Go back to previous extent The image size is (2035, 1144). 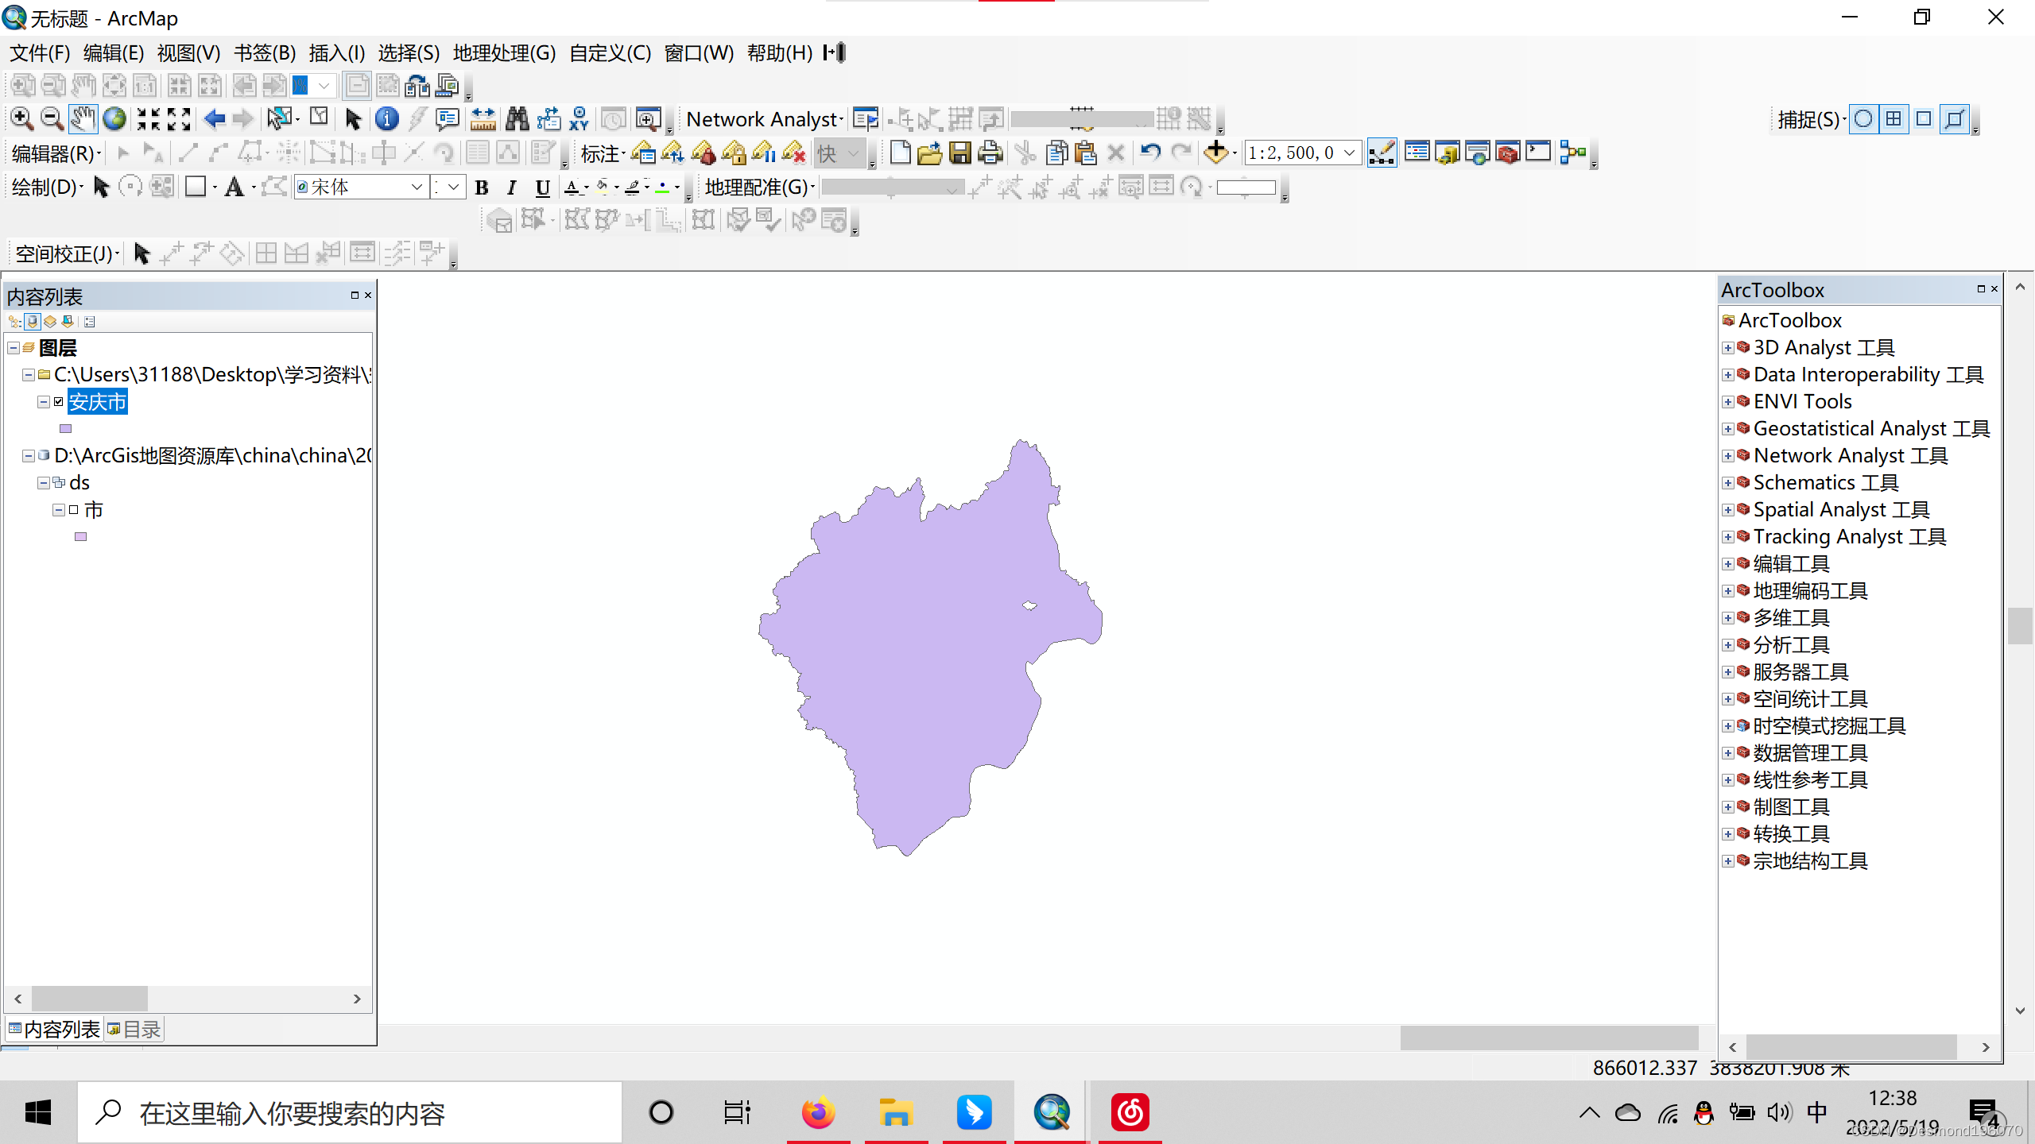click(215, 119)
